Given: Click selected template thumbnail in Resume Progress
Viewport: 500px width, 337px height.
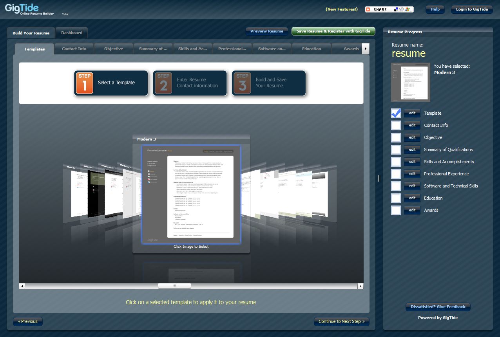Looking at the screenshot, I should tap(411, 82).
